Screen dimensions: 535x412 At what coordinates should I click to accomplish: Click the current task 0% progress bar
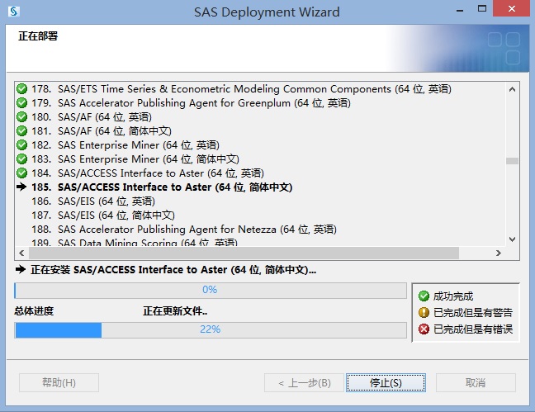(x=211, y=290)
